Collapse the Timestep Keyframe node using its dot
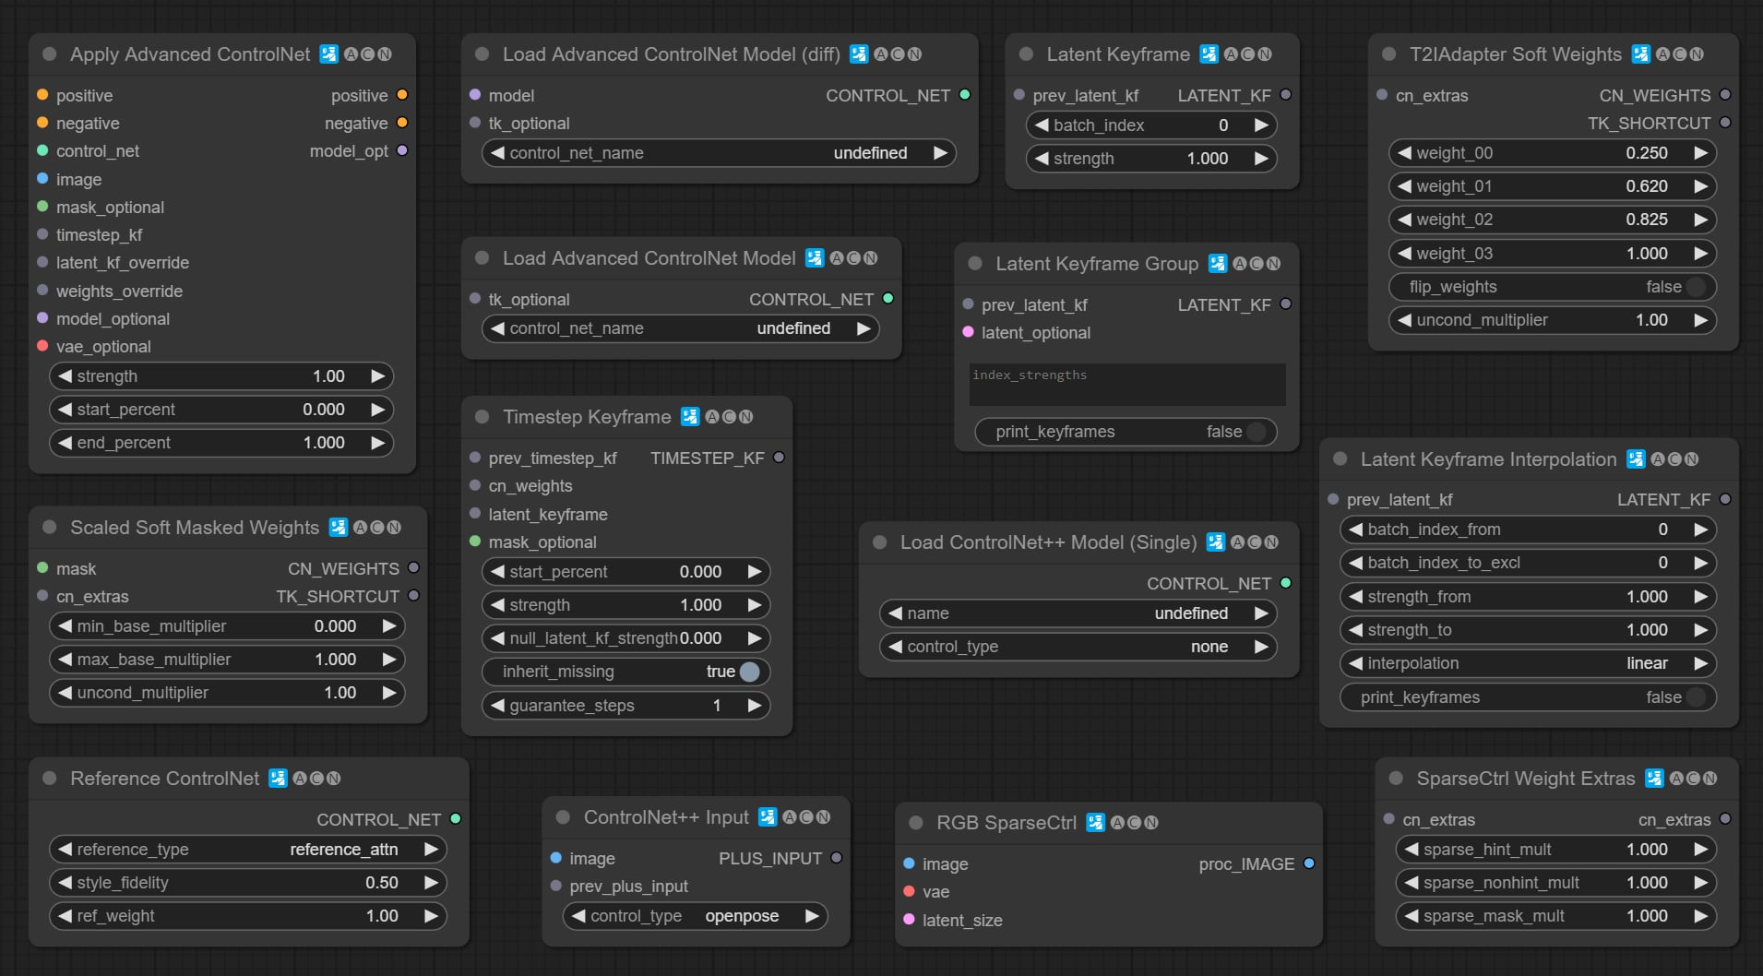This screenshot has width=1763, height=976. 482,417
